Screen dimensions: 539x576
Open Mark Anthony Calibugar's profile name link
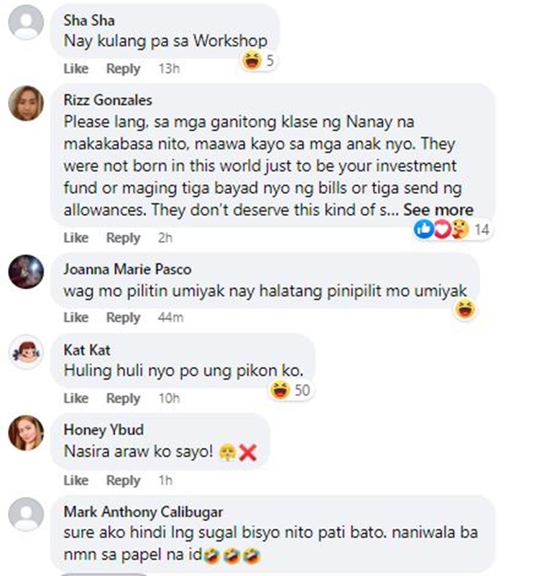pyautogui.click(x=143, y=512)
